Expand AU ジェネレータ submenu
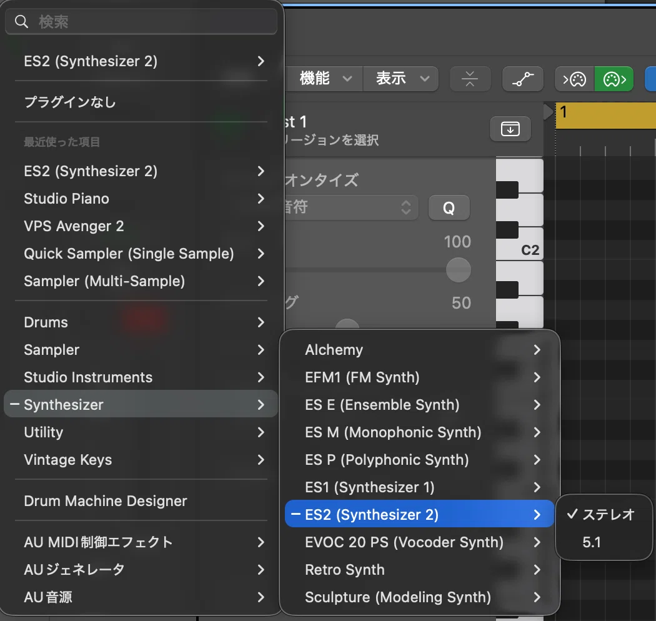 pyautogui.click(x=141, y=570)
